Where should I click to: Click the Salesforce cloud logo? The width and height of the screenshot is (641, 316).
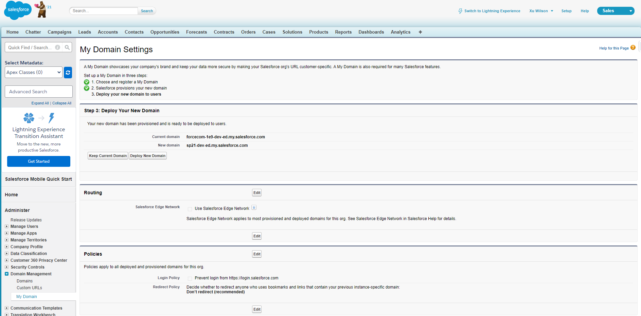point(17,10)
